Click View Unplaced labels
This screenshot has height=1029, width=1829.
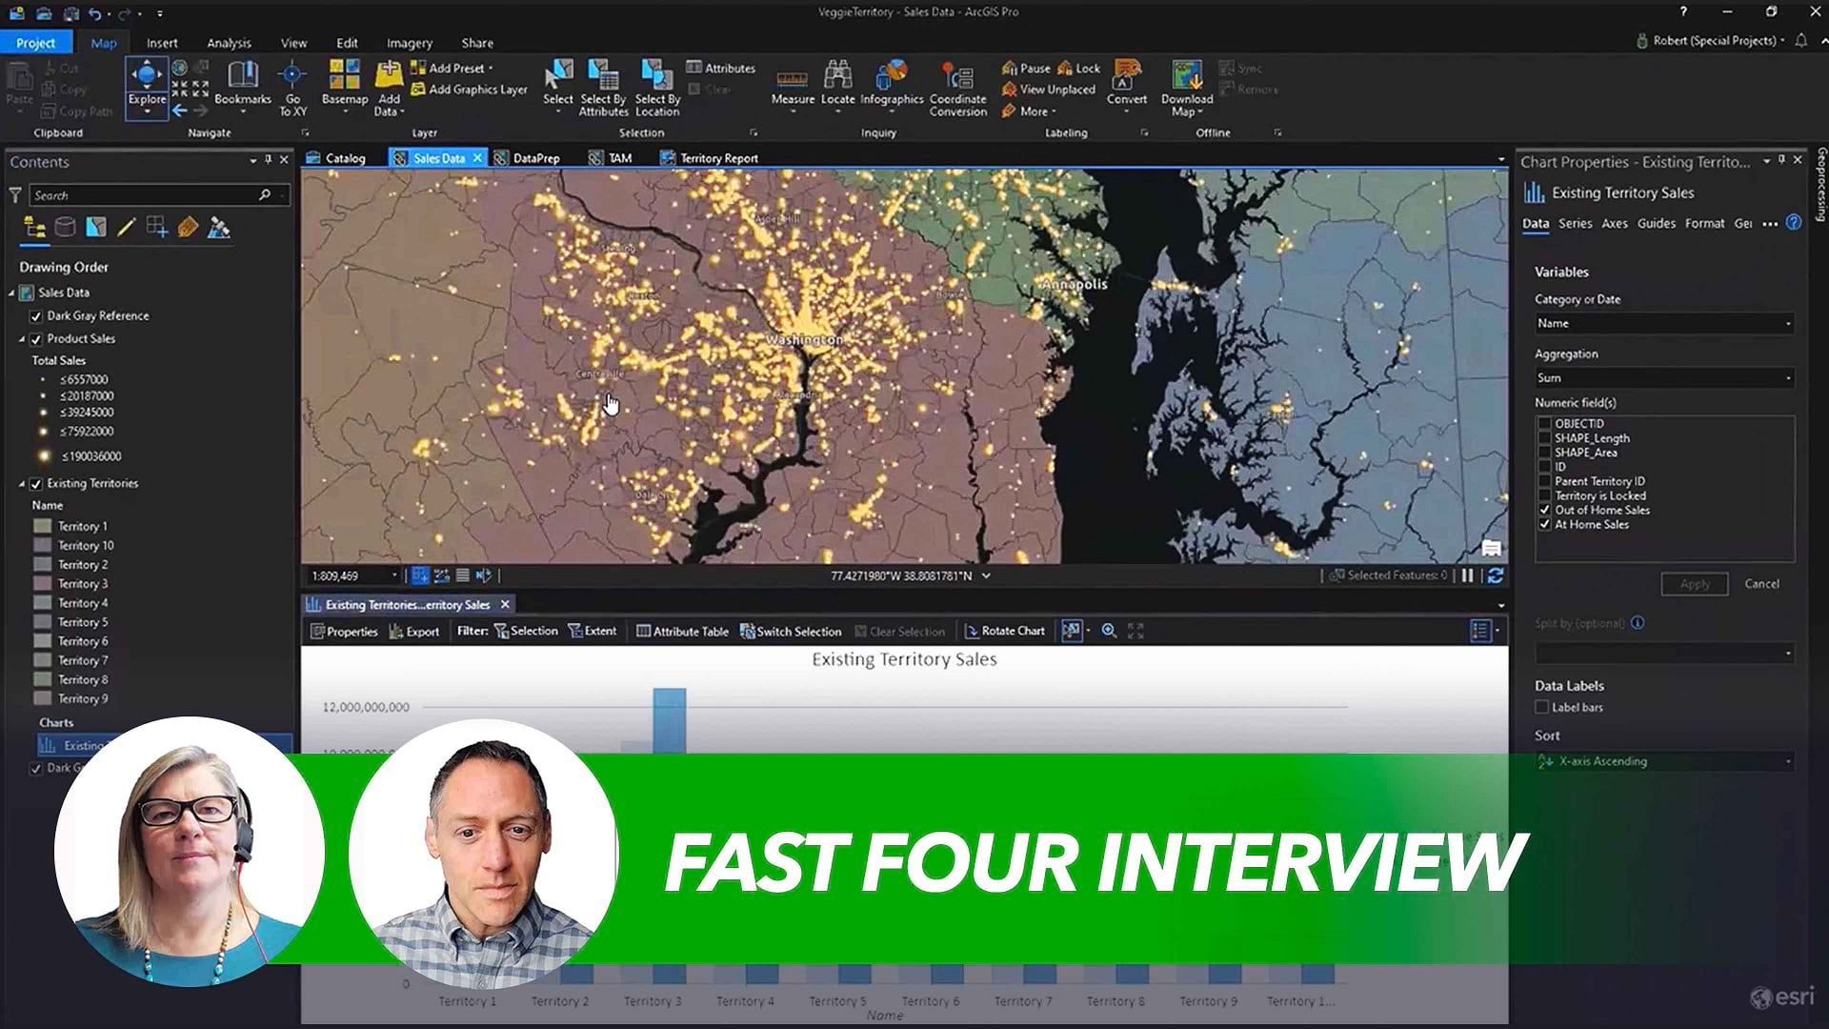click(x=1049, y=90)
